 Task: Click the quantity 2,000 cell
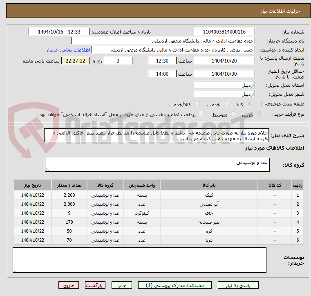click(x=69, y=204)
